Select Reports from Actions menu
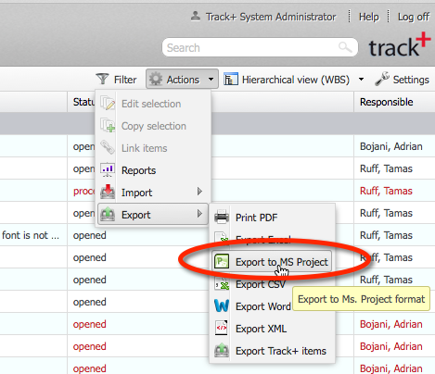The height and width of the screenshot is (374, 435). click(x=153, y=170)
